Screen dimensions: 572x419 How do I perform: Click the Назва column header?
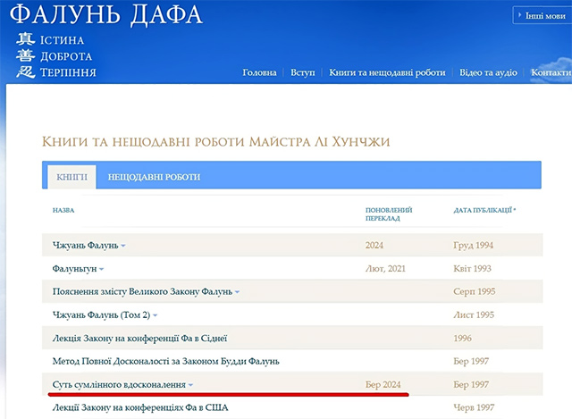click(x=63, y=210)
